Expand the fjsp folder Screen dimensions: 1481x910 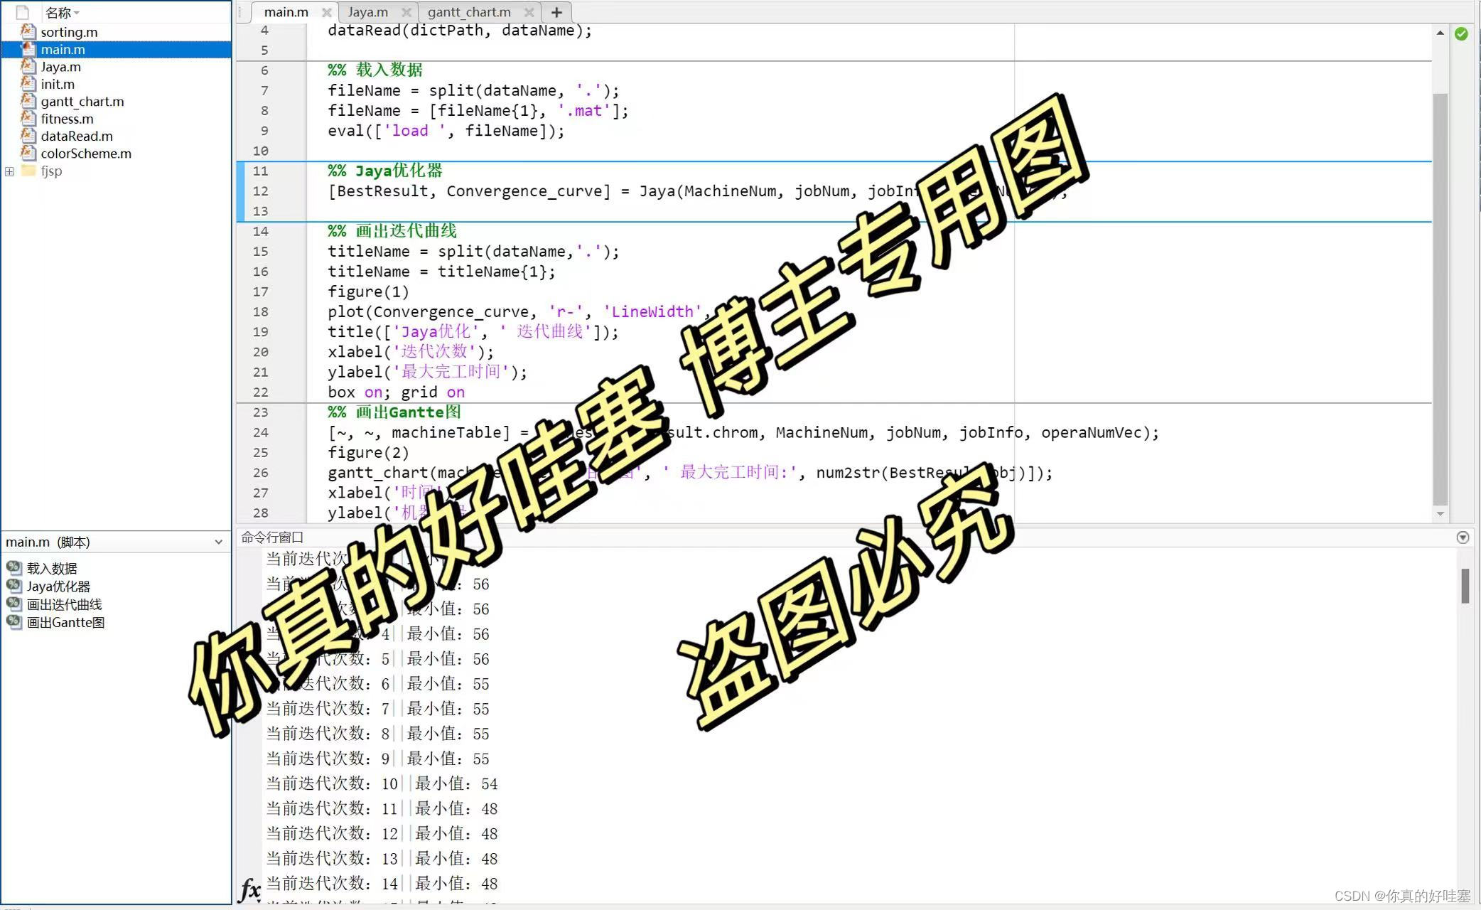pos(9,171)
